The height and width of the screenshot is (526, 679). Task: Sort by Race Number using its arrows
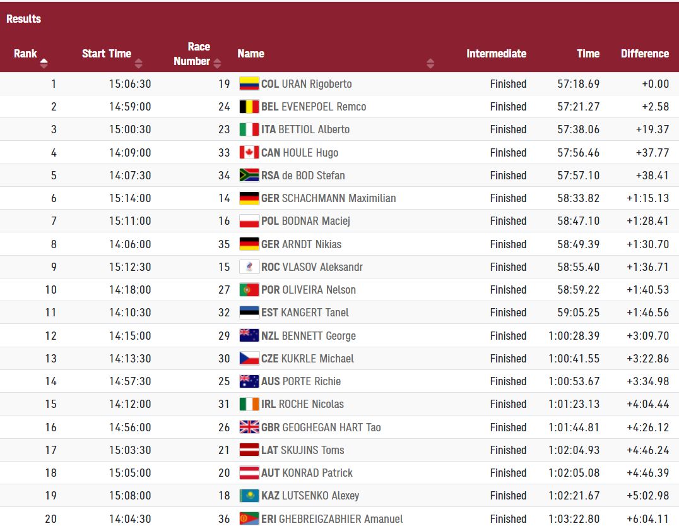coord(218,63)
